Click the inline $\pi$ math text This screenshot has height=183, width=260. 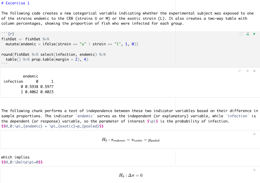pyautogui.click(x=152, y=121)
